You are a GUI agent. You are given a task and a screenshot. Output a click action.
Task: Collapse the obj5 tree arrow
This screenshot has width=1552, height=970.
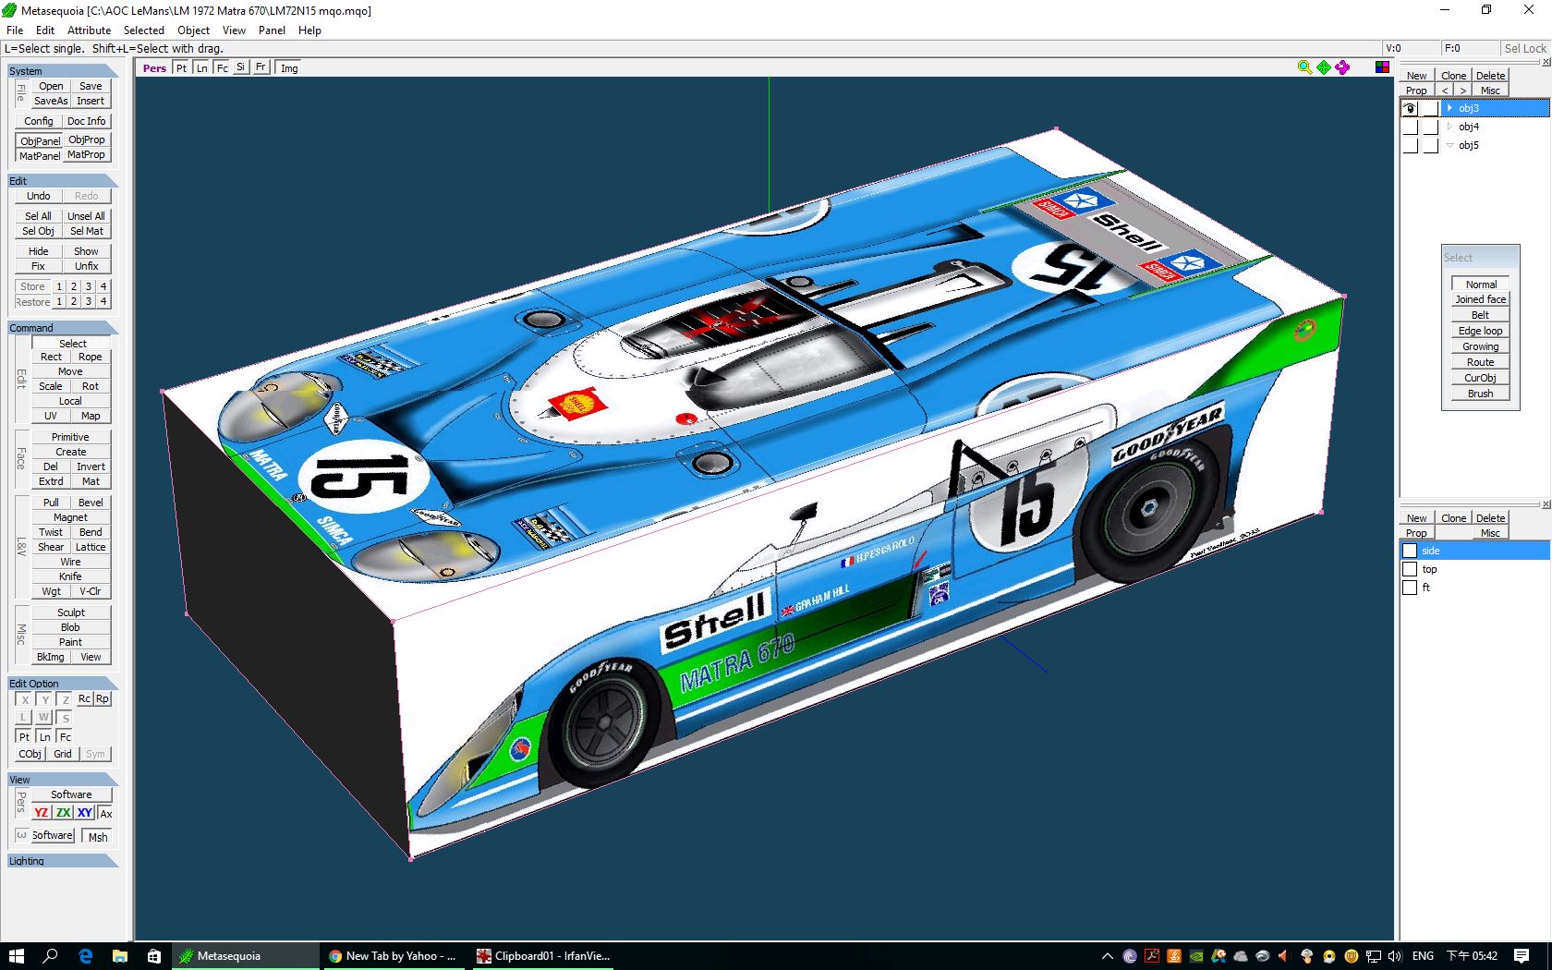(x=1449, y=145)
